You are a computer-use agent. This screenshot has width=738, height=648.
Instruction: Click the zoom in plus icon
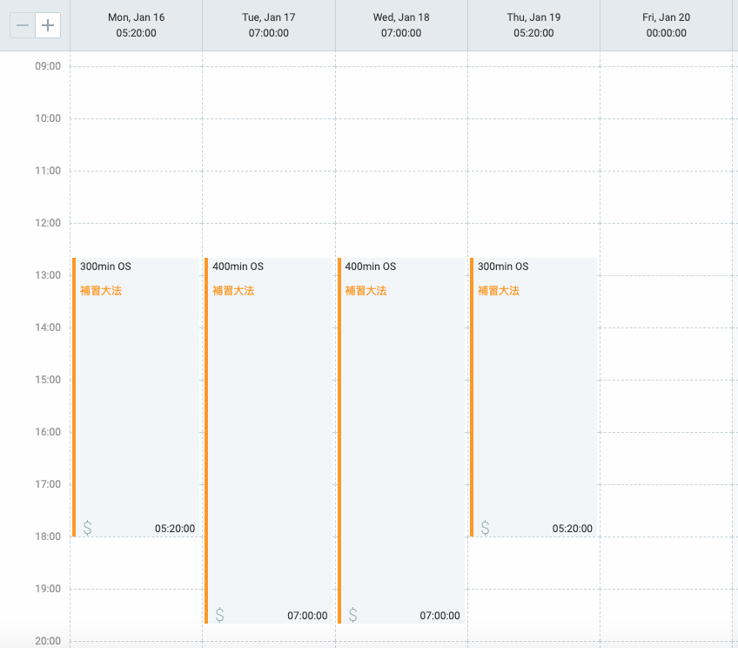[x=48, y=25]
